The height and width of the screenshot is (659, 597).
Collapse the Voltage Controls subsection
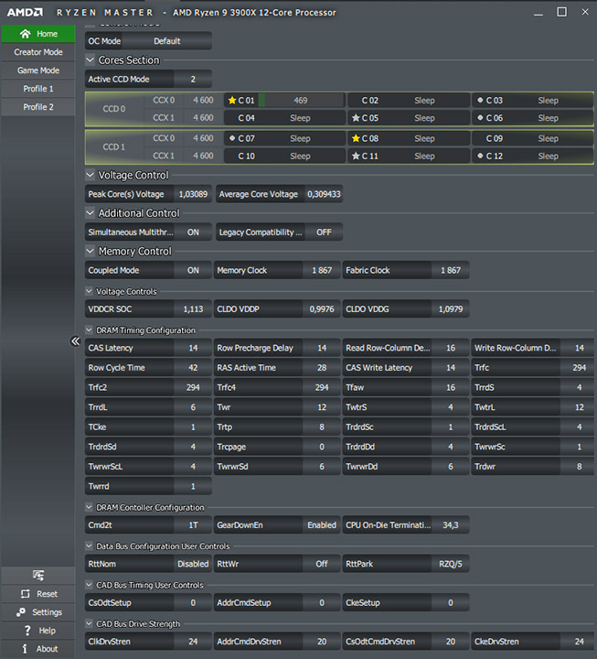click(89, 291)
